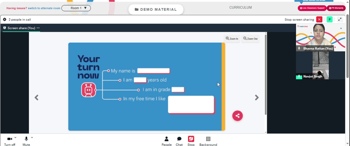Click switch to alternate room link
Viewport: 350px width, 146px height.
point(44,8)
